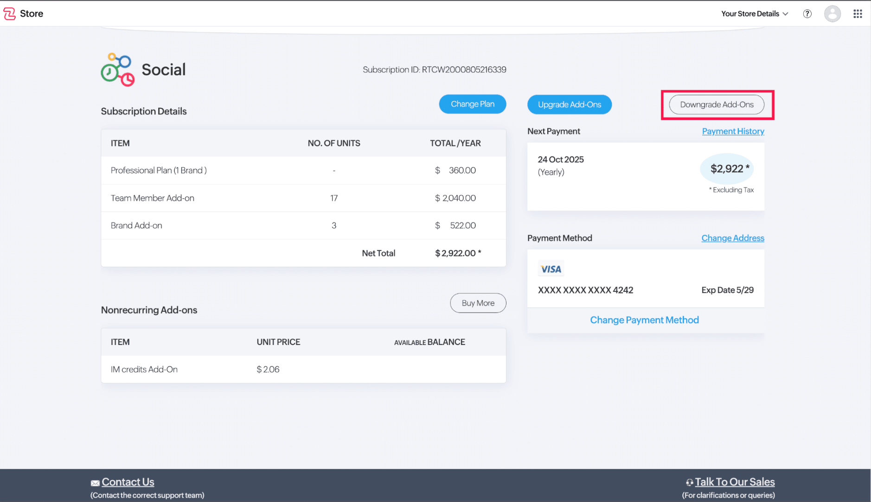Click the Buy More button
871x502 pixels.
478,303
